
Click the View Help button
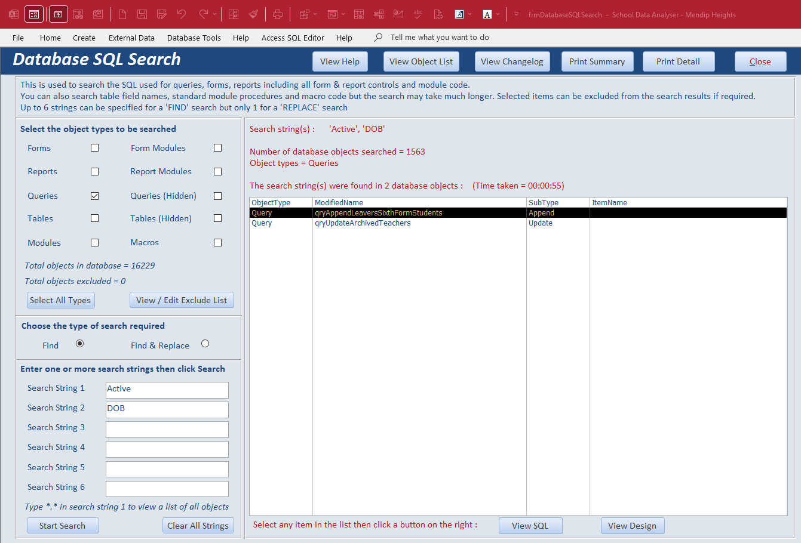click(x=340, y=61)
